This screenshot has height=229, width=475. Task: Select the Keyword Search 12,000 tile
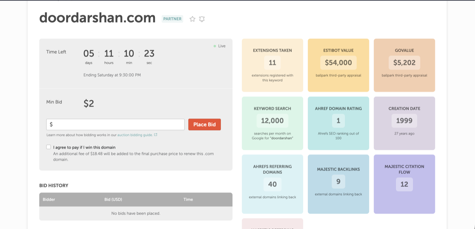click(x=272, y=123)
